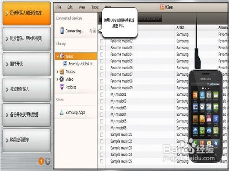Screen dimensions: 230x171
Task: Click the Kies logo in title bar
Action: [x=162, y=7]
